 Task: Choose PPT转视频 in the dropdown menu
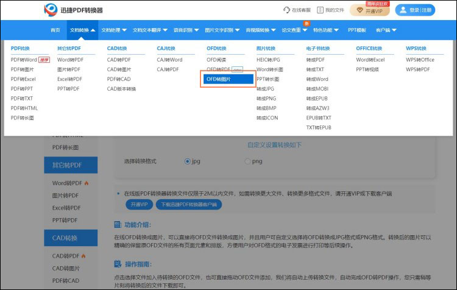(x=367, y=69)
